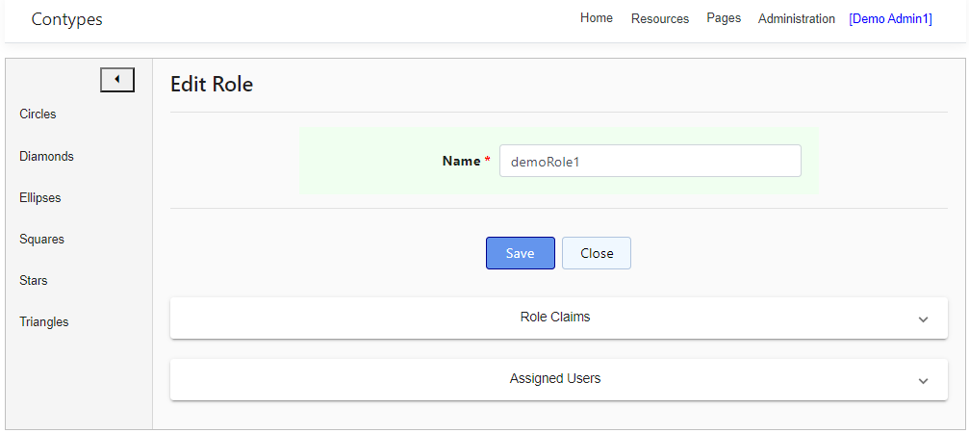Open the Assigned Users panel
The height and width of the screenshot is (433, 969).
(559, 379)
